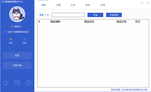Sort by 状态 column header
Viewport: 151px width, 92px height.
point(138,21)
